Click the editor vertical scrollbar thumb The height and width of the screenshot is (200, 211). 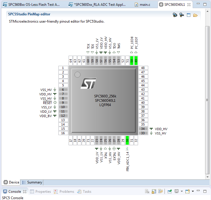[x=207, y=100]
